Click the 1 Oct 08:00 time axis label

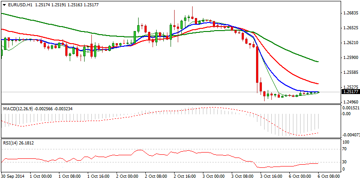point(69,176)
